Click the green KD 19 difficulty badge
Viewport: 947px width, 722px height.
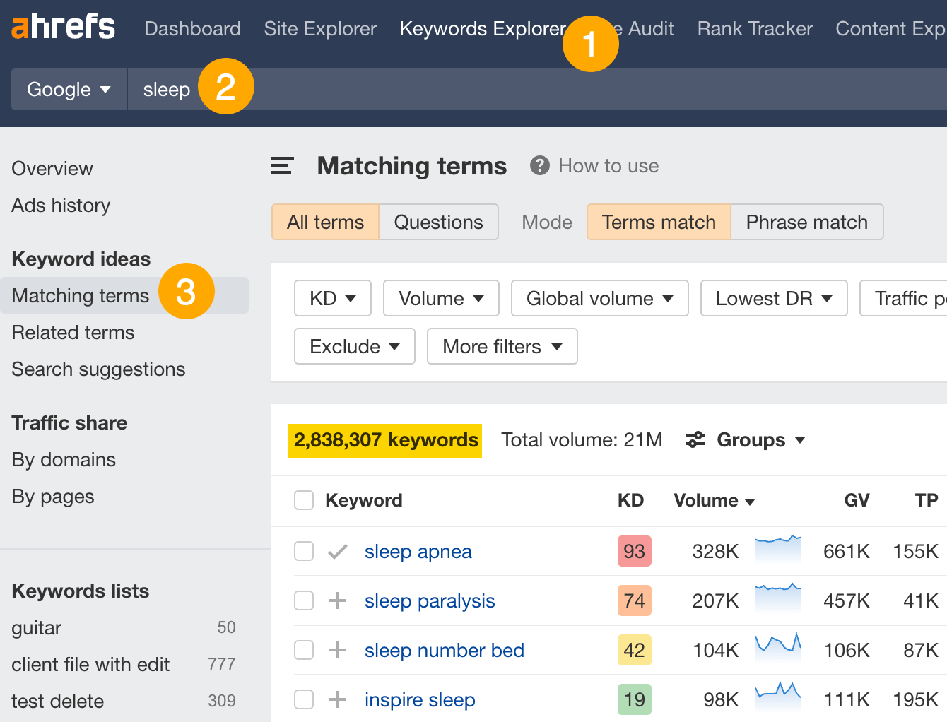(634, 699)
